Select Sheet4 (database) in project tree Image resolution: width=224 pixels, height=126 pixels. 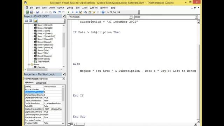(45, 45)
